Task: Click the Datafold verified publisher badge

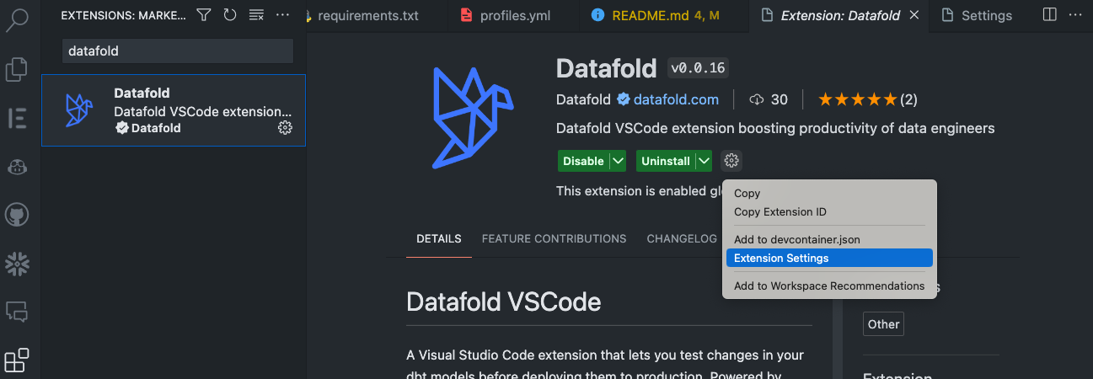Action: coord(624,99)
